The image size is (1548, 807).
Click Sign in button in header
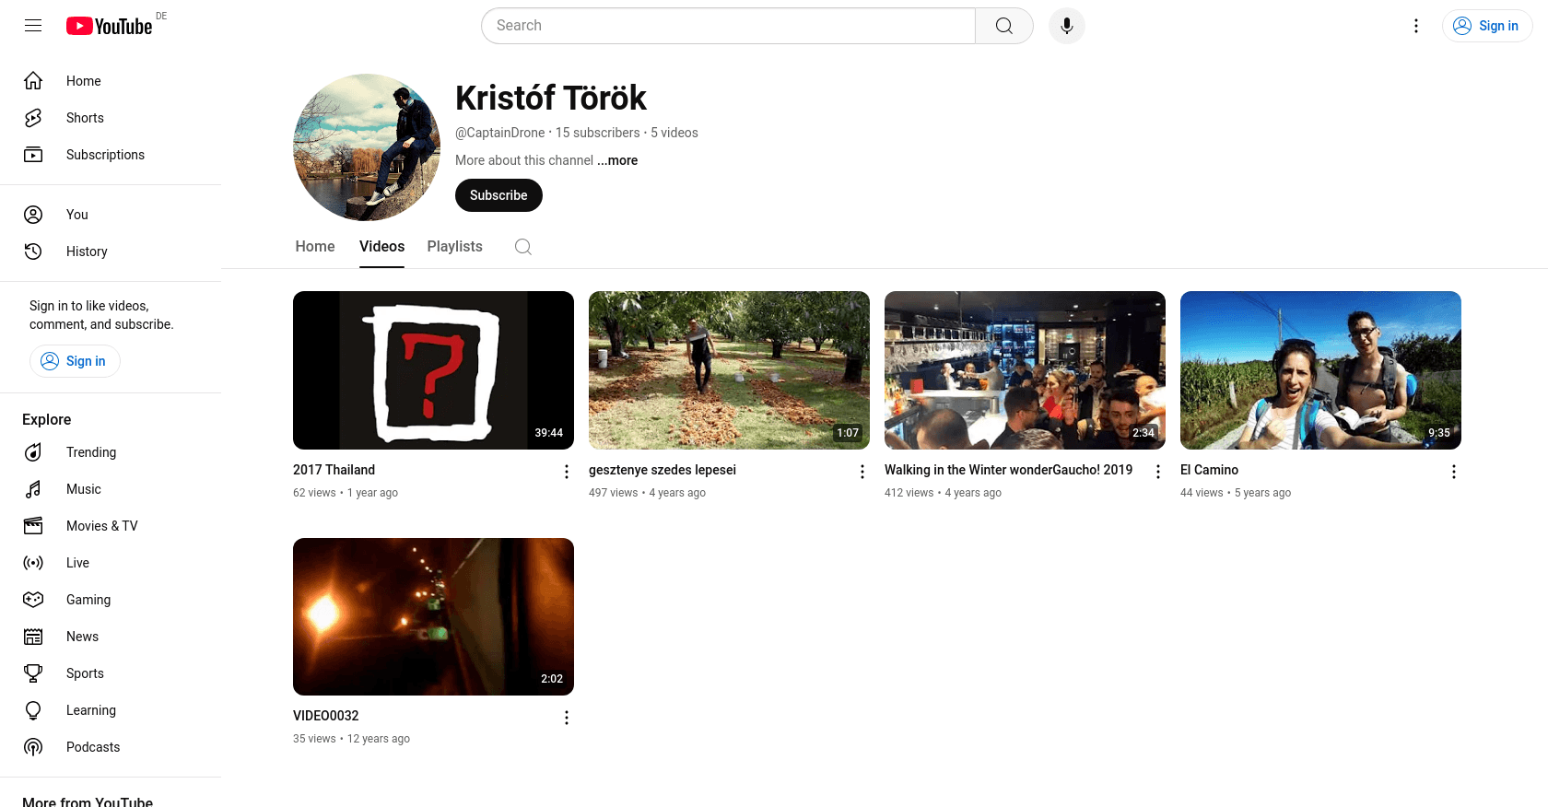(x=1487, y=26)
